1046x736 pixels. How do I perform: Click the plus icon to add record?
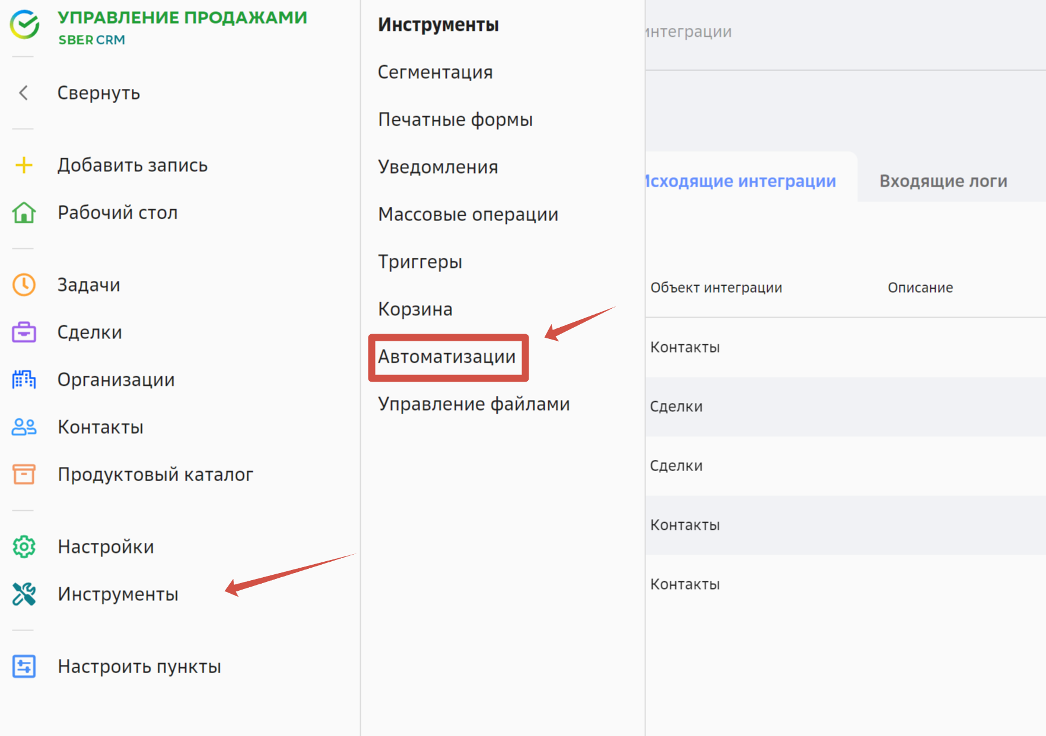(x=24, y=165)
